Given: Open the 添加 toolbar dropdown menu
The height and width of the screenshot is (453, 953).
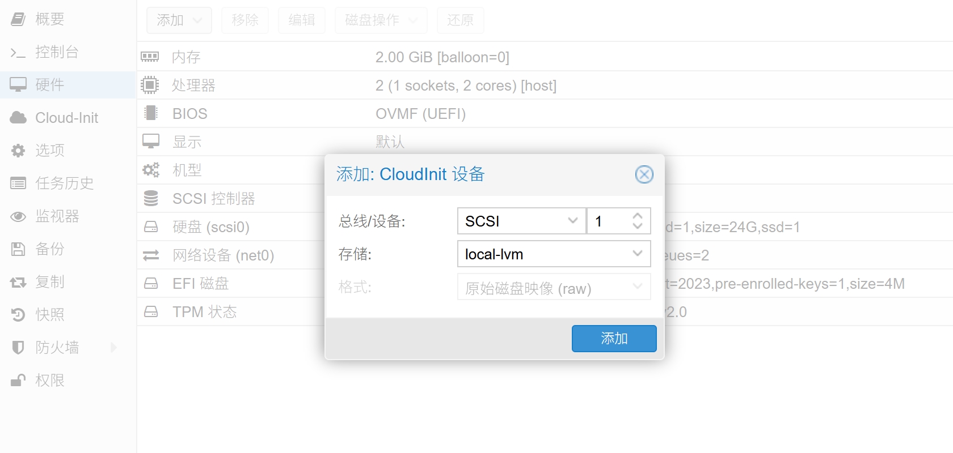Looking at the screenshot, I should (x=179, y=20).
